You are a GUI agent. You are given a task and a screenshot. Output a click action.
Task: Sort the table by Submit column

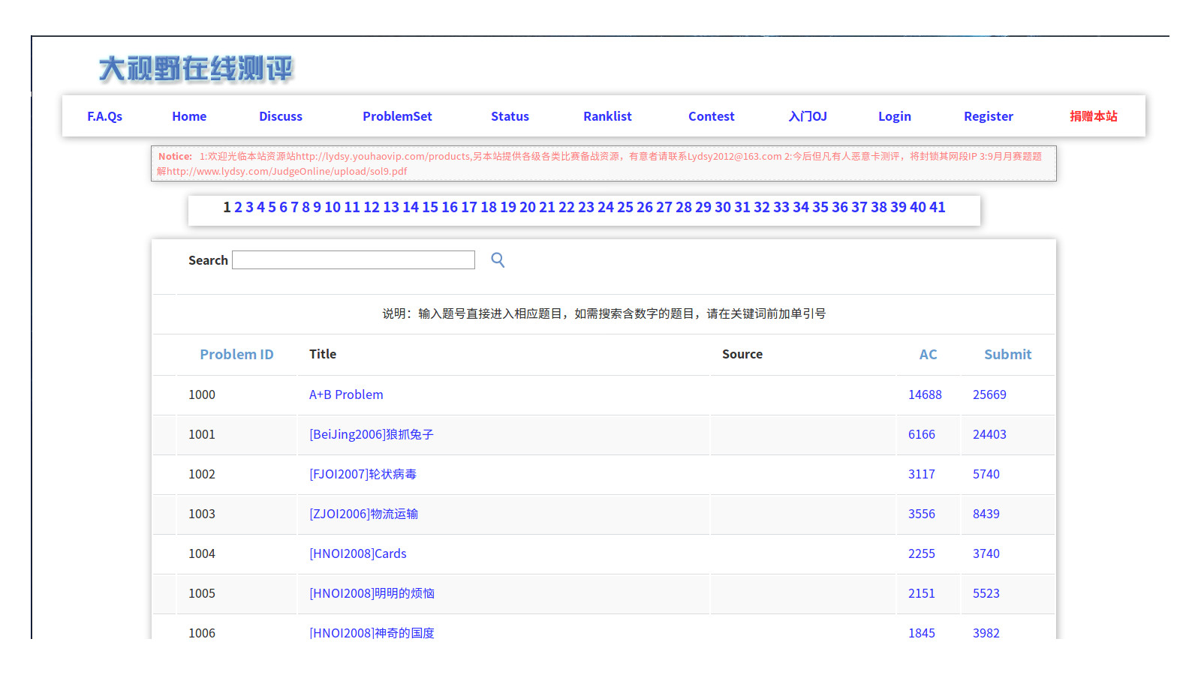1007,355
